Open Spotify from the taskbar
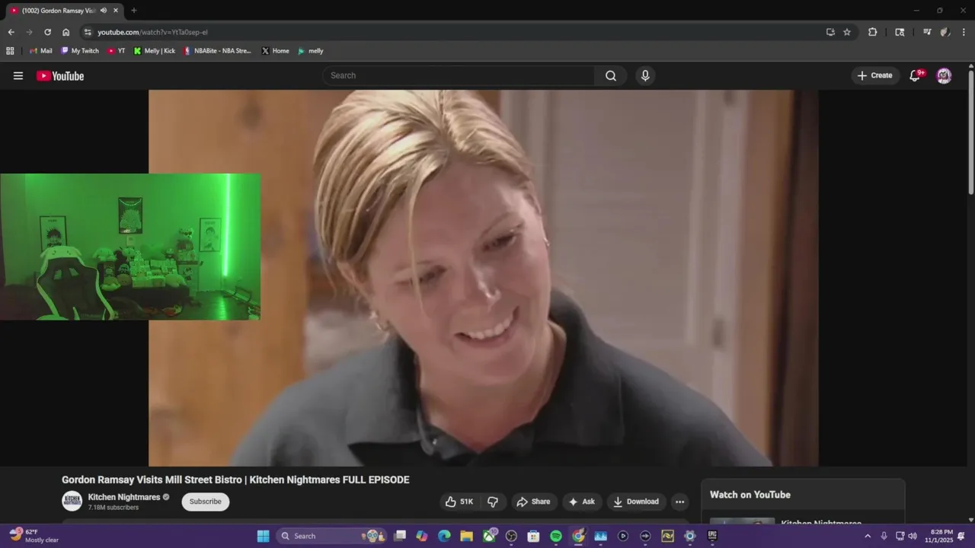 (556, 536)
